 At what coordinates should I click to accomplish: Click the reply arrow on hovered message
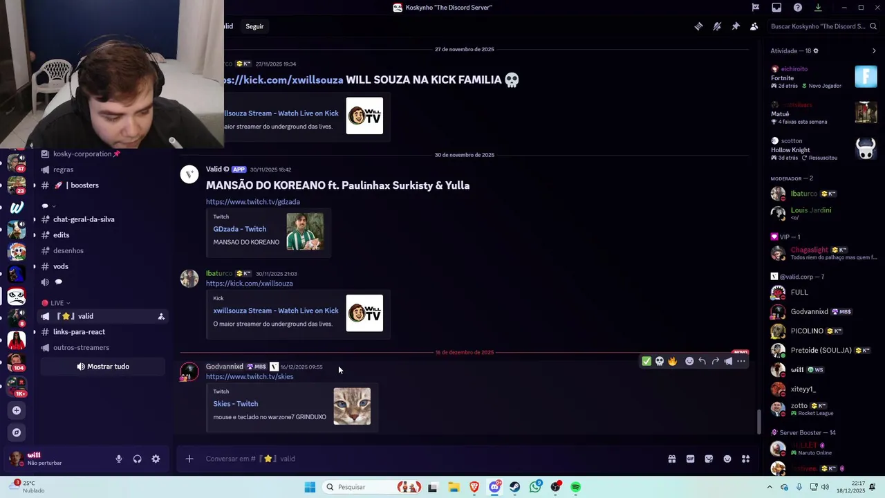(702, 361)
